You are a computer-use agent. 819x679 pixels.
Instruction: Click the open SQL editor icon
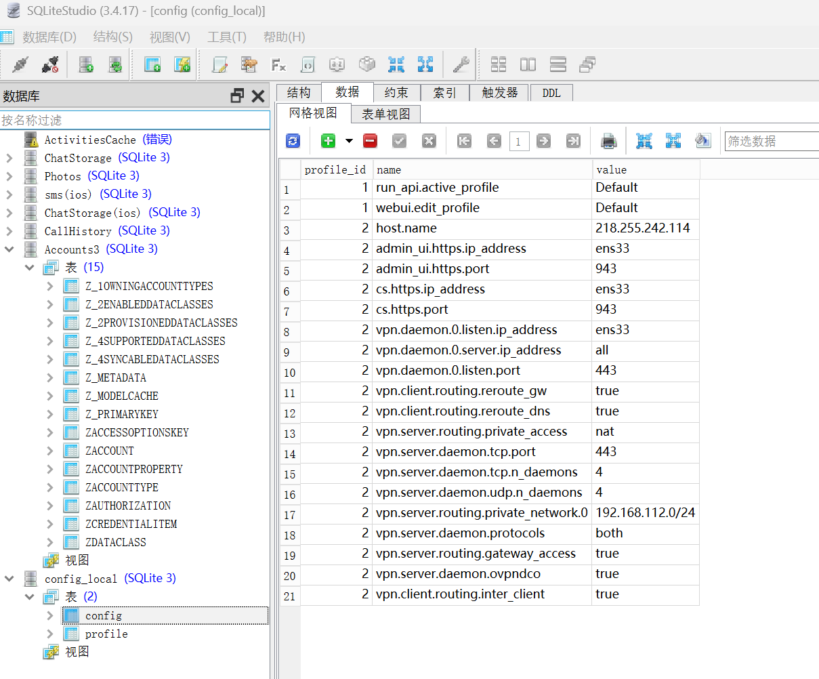(x=219, y=64)
